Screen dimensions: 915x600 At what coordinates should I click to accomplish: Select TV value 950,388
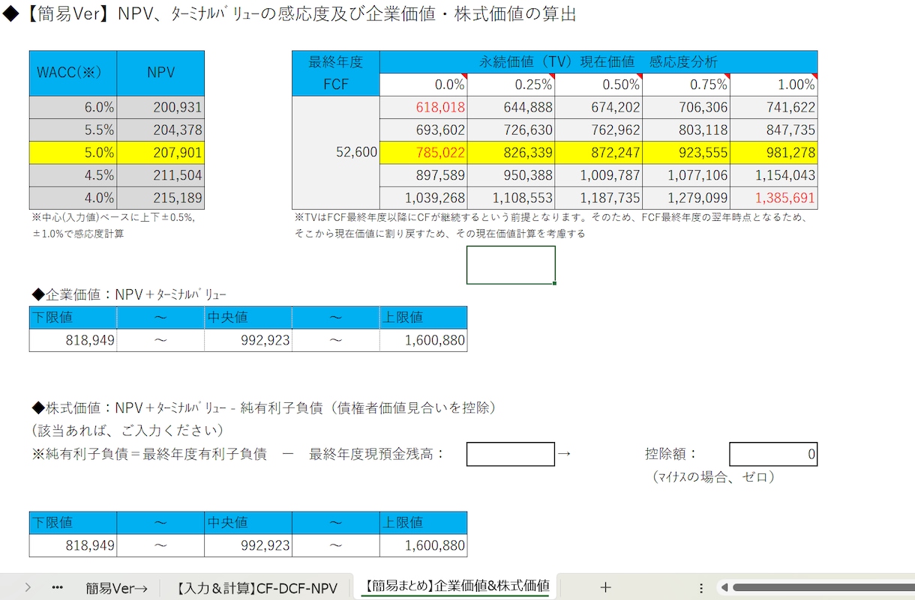point(511,175)
